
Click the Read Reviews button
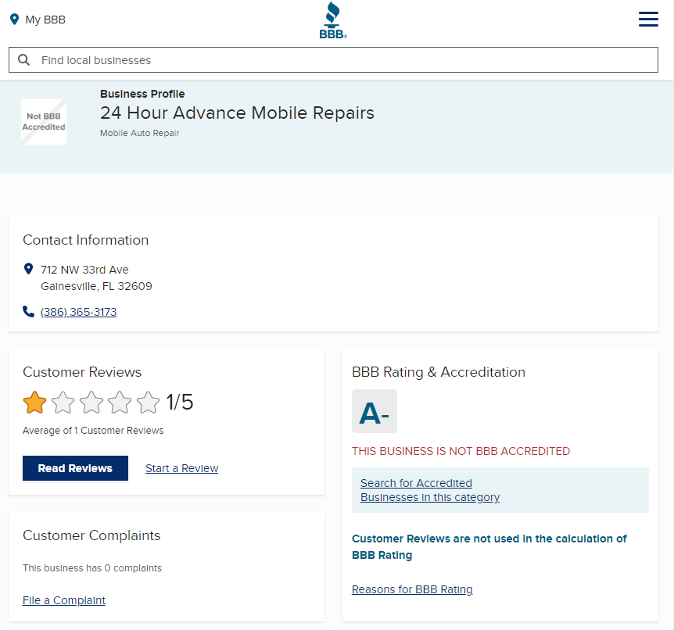point(75,468)
